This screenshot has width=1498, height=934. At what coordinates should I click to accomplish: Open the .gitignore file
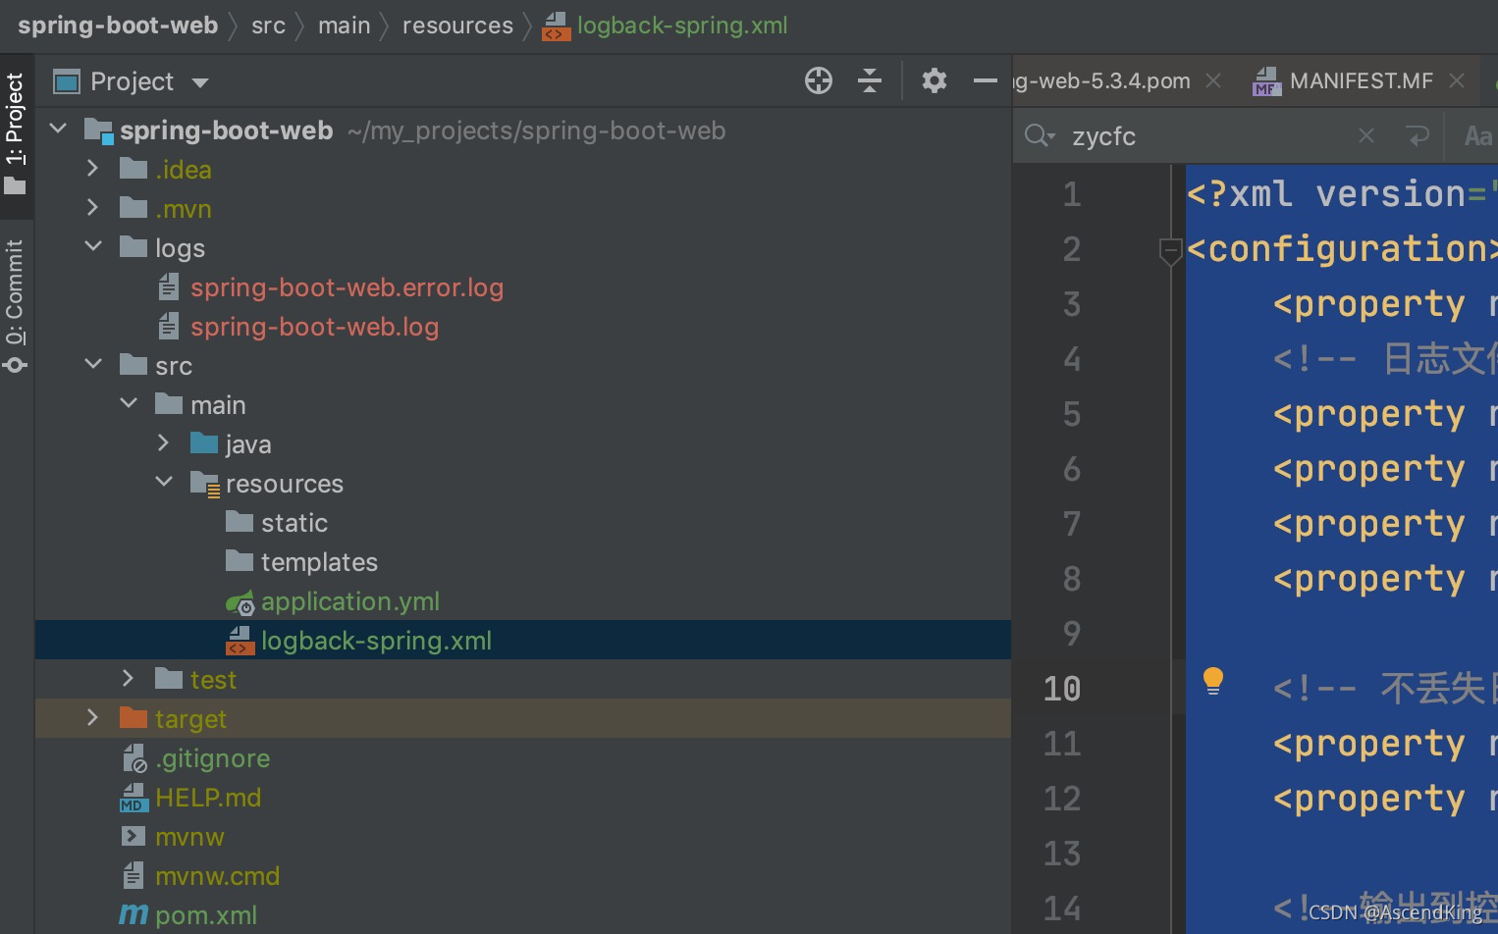pyautogui.click(x=212, y=758)
